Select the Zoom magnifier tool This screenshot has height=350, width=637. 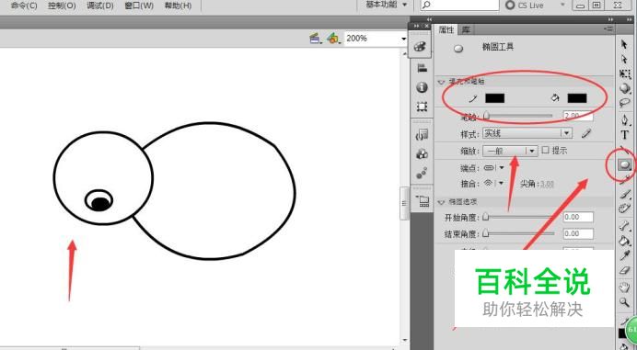pyautogui.click(x=625, y=302)
